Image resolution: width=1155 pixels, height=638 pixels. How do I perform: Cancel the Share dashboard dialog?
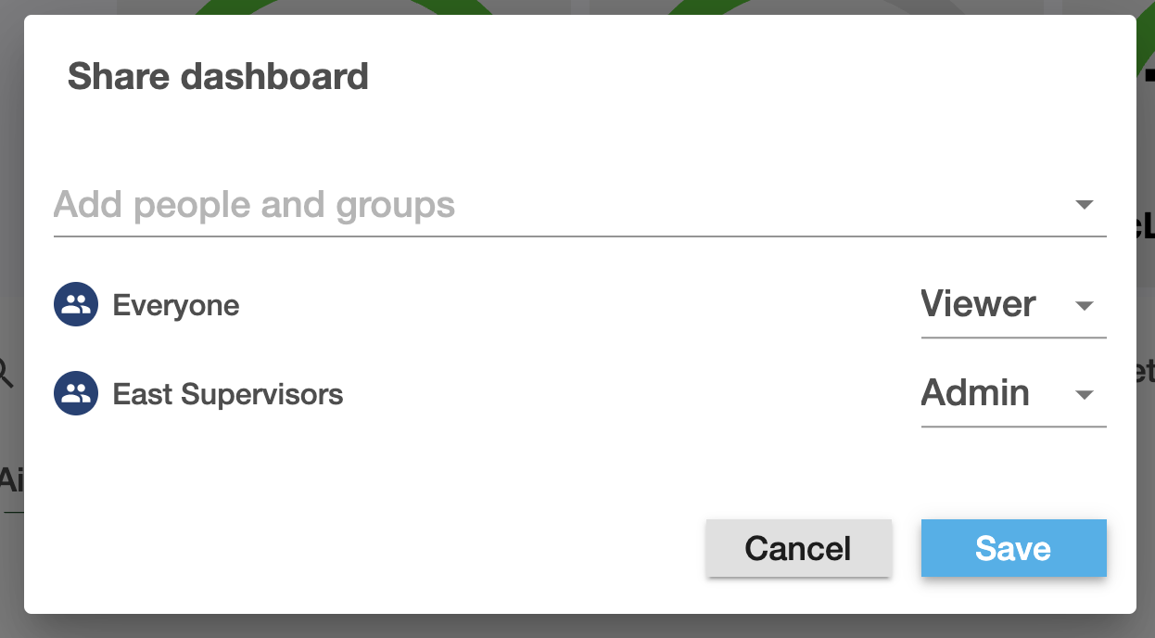(799, 548)
